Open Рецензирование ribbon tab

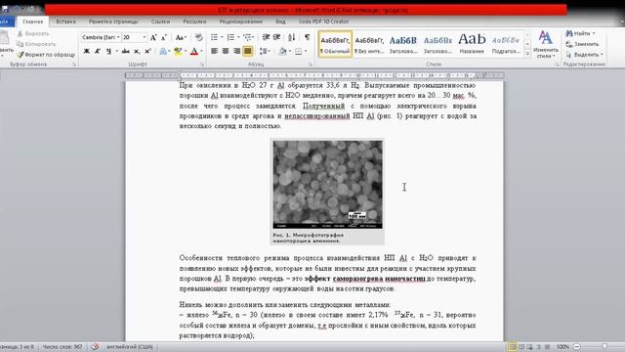[241, 22]
